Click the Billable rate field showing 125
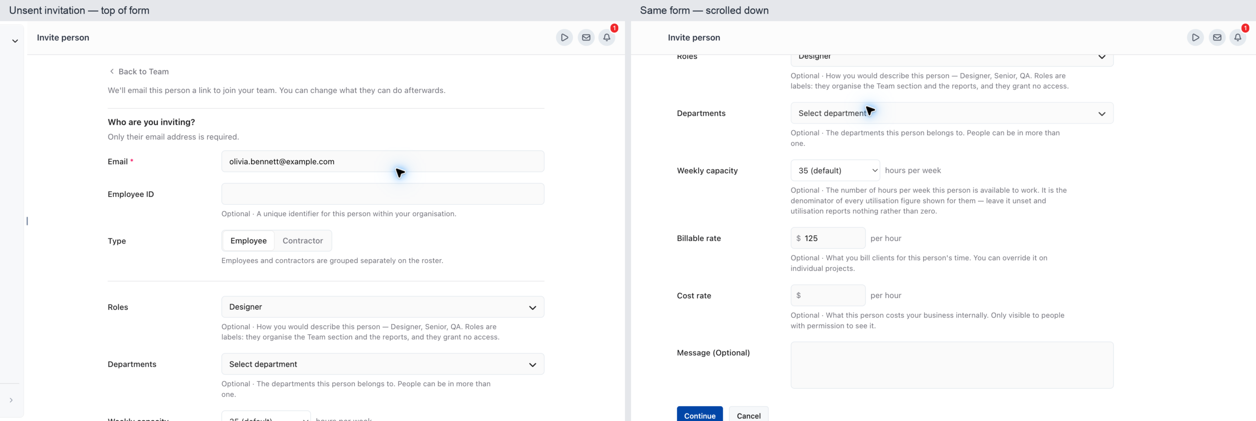 (828, 238)
